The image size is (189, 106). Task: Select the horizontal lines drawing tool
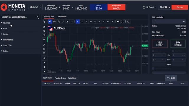[x=44, y=53]
